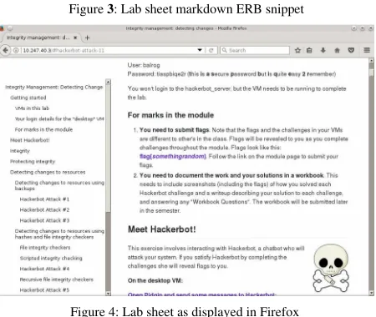The height and width of the screenshot is (317, 376).
Task: Go to Hackerbot Attack #1
Action: (44, 199)
